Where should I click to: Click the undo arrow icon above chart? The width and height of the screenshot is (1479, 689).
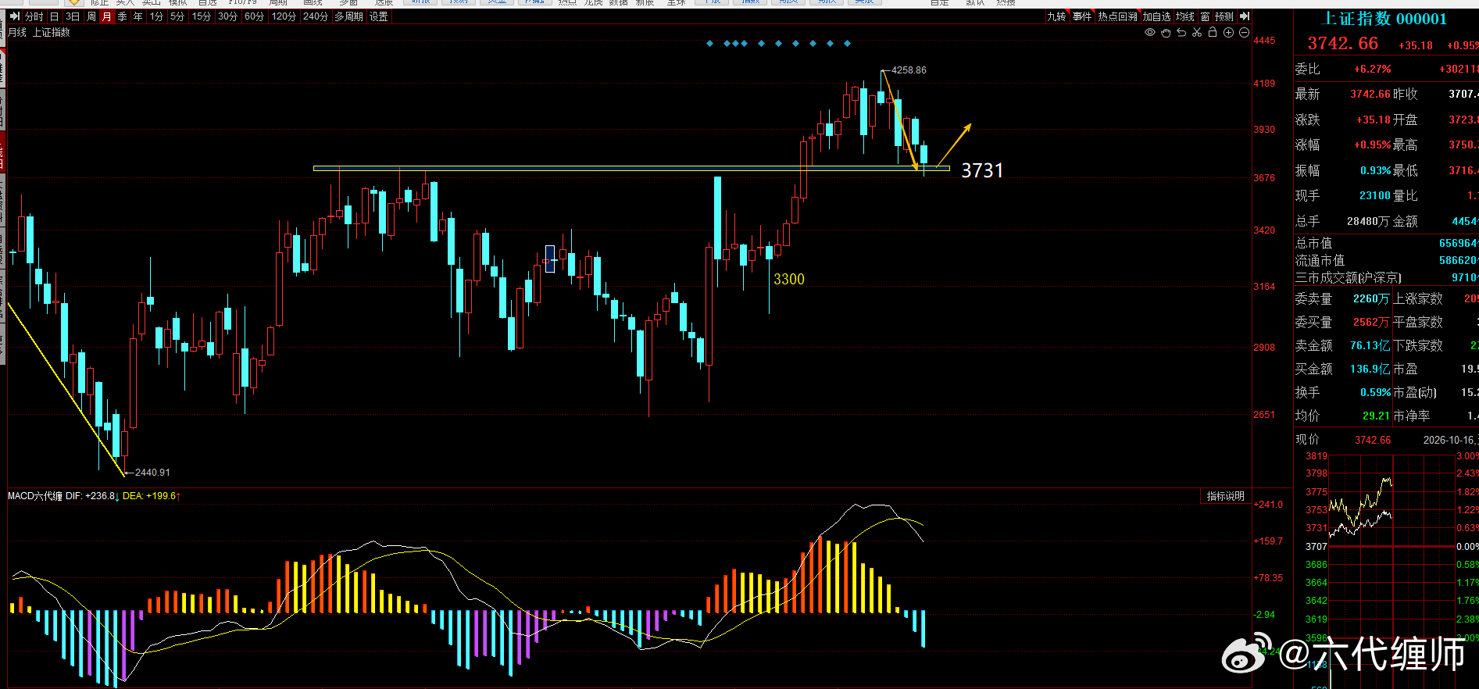tap(1181, 33)
